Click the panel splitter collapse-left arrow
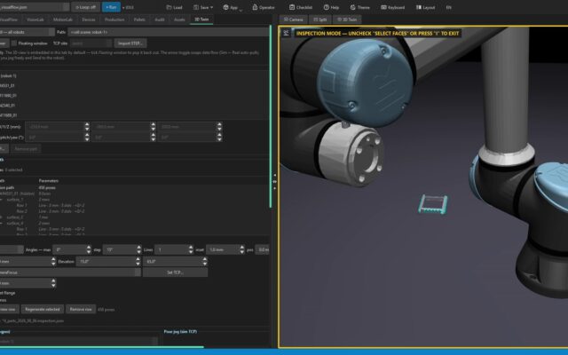Image resolution: width=568 pixels, height=355 pixels. (274, 176)
